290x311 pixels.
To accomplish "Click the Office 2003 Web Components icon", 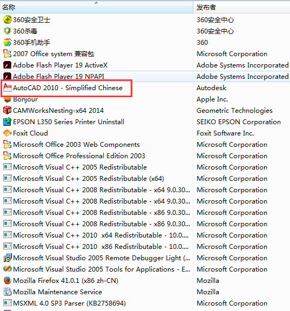I will point(8,144).
